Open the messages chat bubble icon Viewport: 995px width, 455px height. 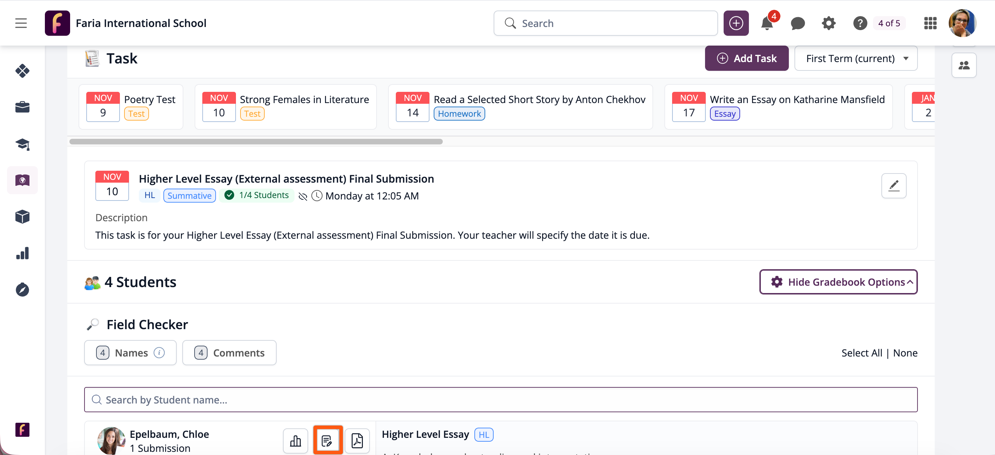click(797, 23)
